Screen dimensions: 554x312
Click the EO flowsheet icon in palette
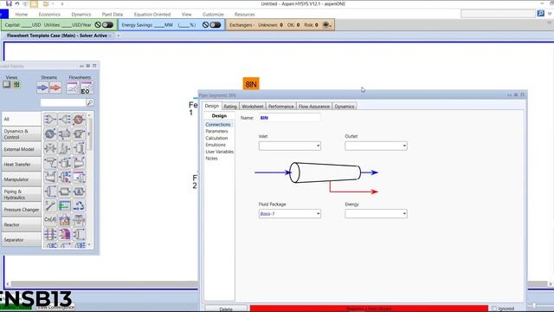pos(87,88)
